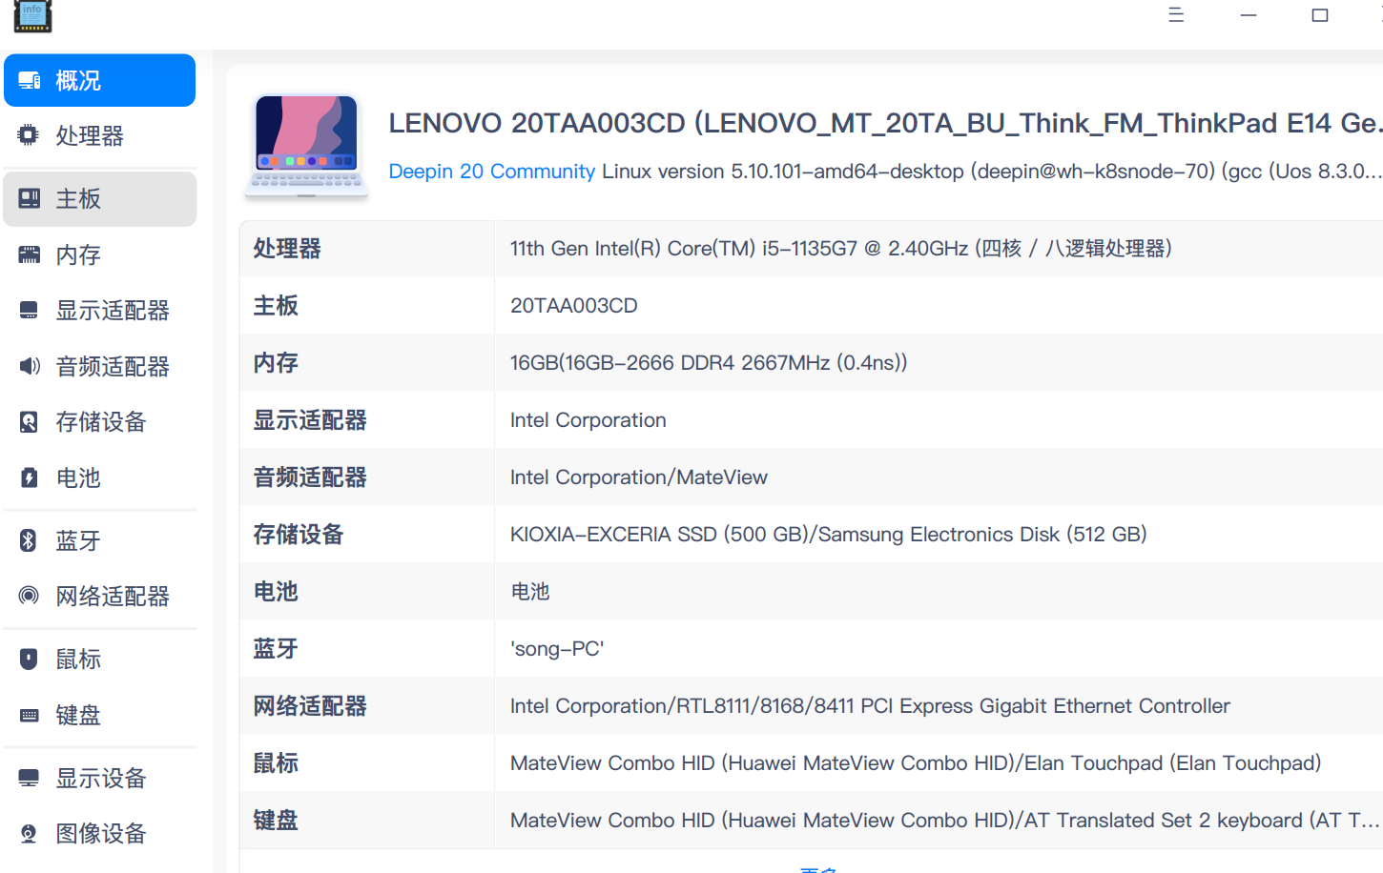Click the KIOXIA-EXCERIA SSD storage value

[x=829, y=535]
